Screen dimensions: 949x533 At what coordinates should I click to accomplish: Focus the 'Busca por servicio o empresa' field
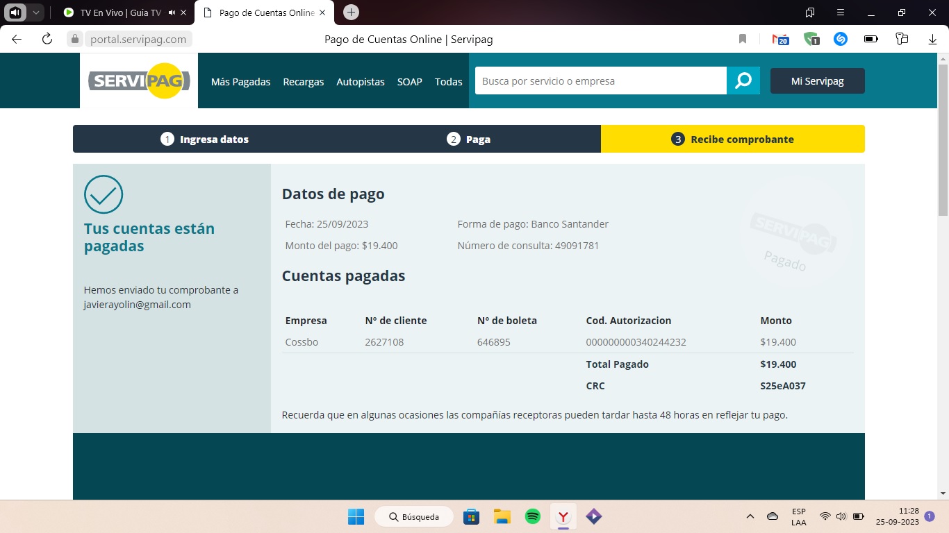click(600, 81)
